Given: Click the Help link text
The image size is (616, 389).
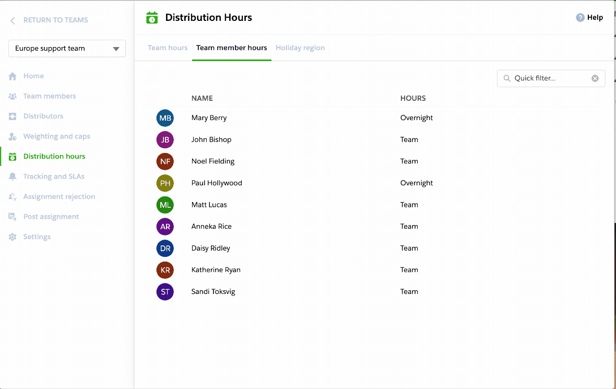Looking at the screenshot, I should click(x=595, y=18).
